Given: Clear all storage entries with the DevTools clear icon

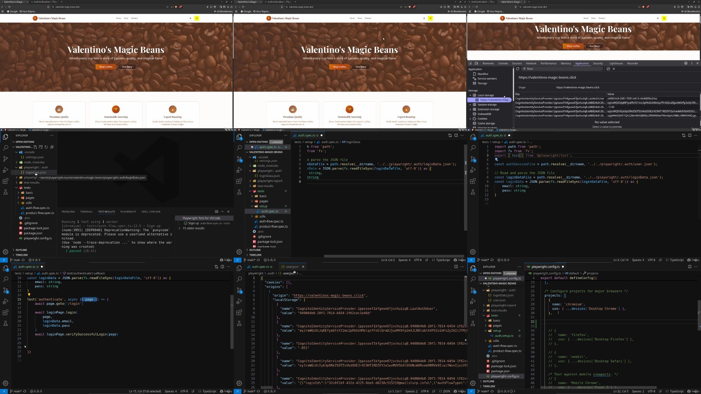Looking at the screenshot, I should [x=608, y=69].
